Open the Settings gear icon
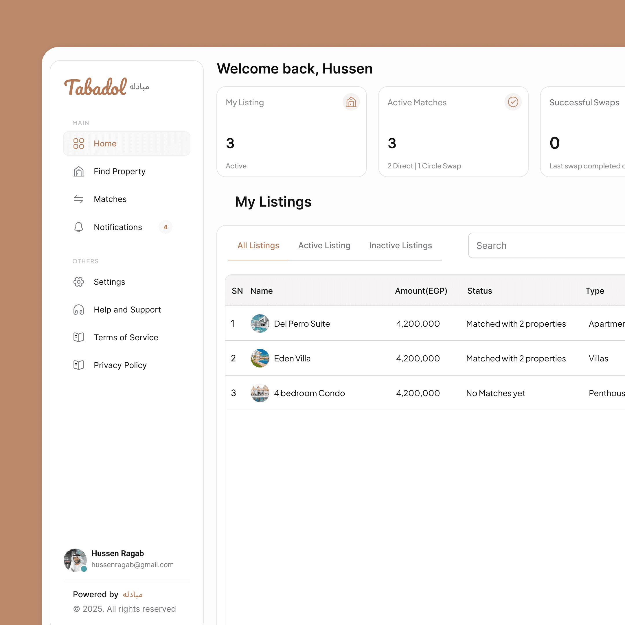 [x=79, y=282]
